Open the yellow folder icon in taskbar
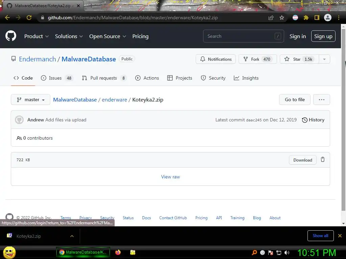 (x=132, y=252)
